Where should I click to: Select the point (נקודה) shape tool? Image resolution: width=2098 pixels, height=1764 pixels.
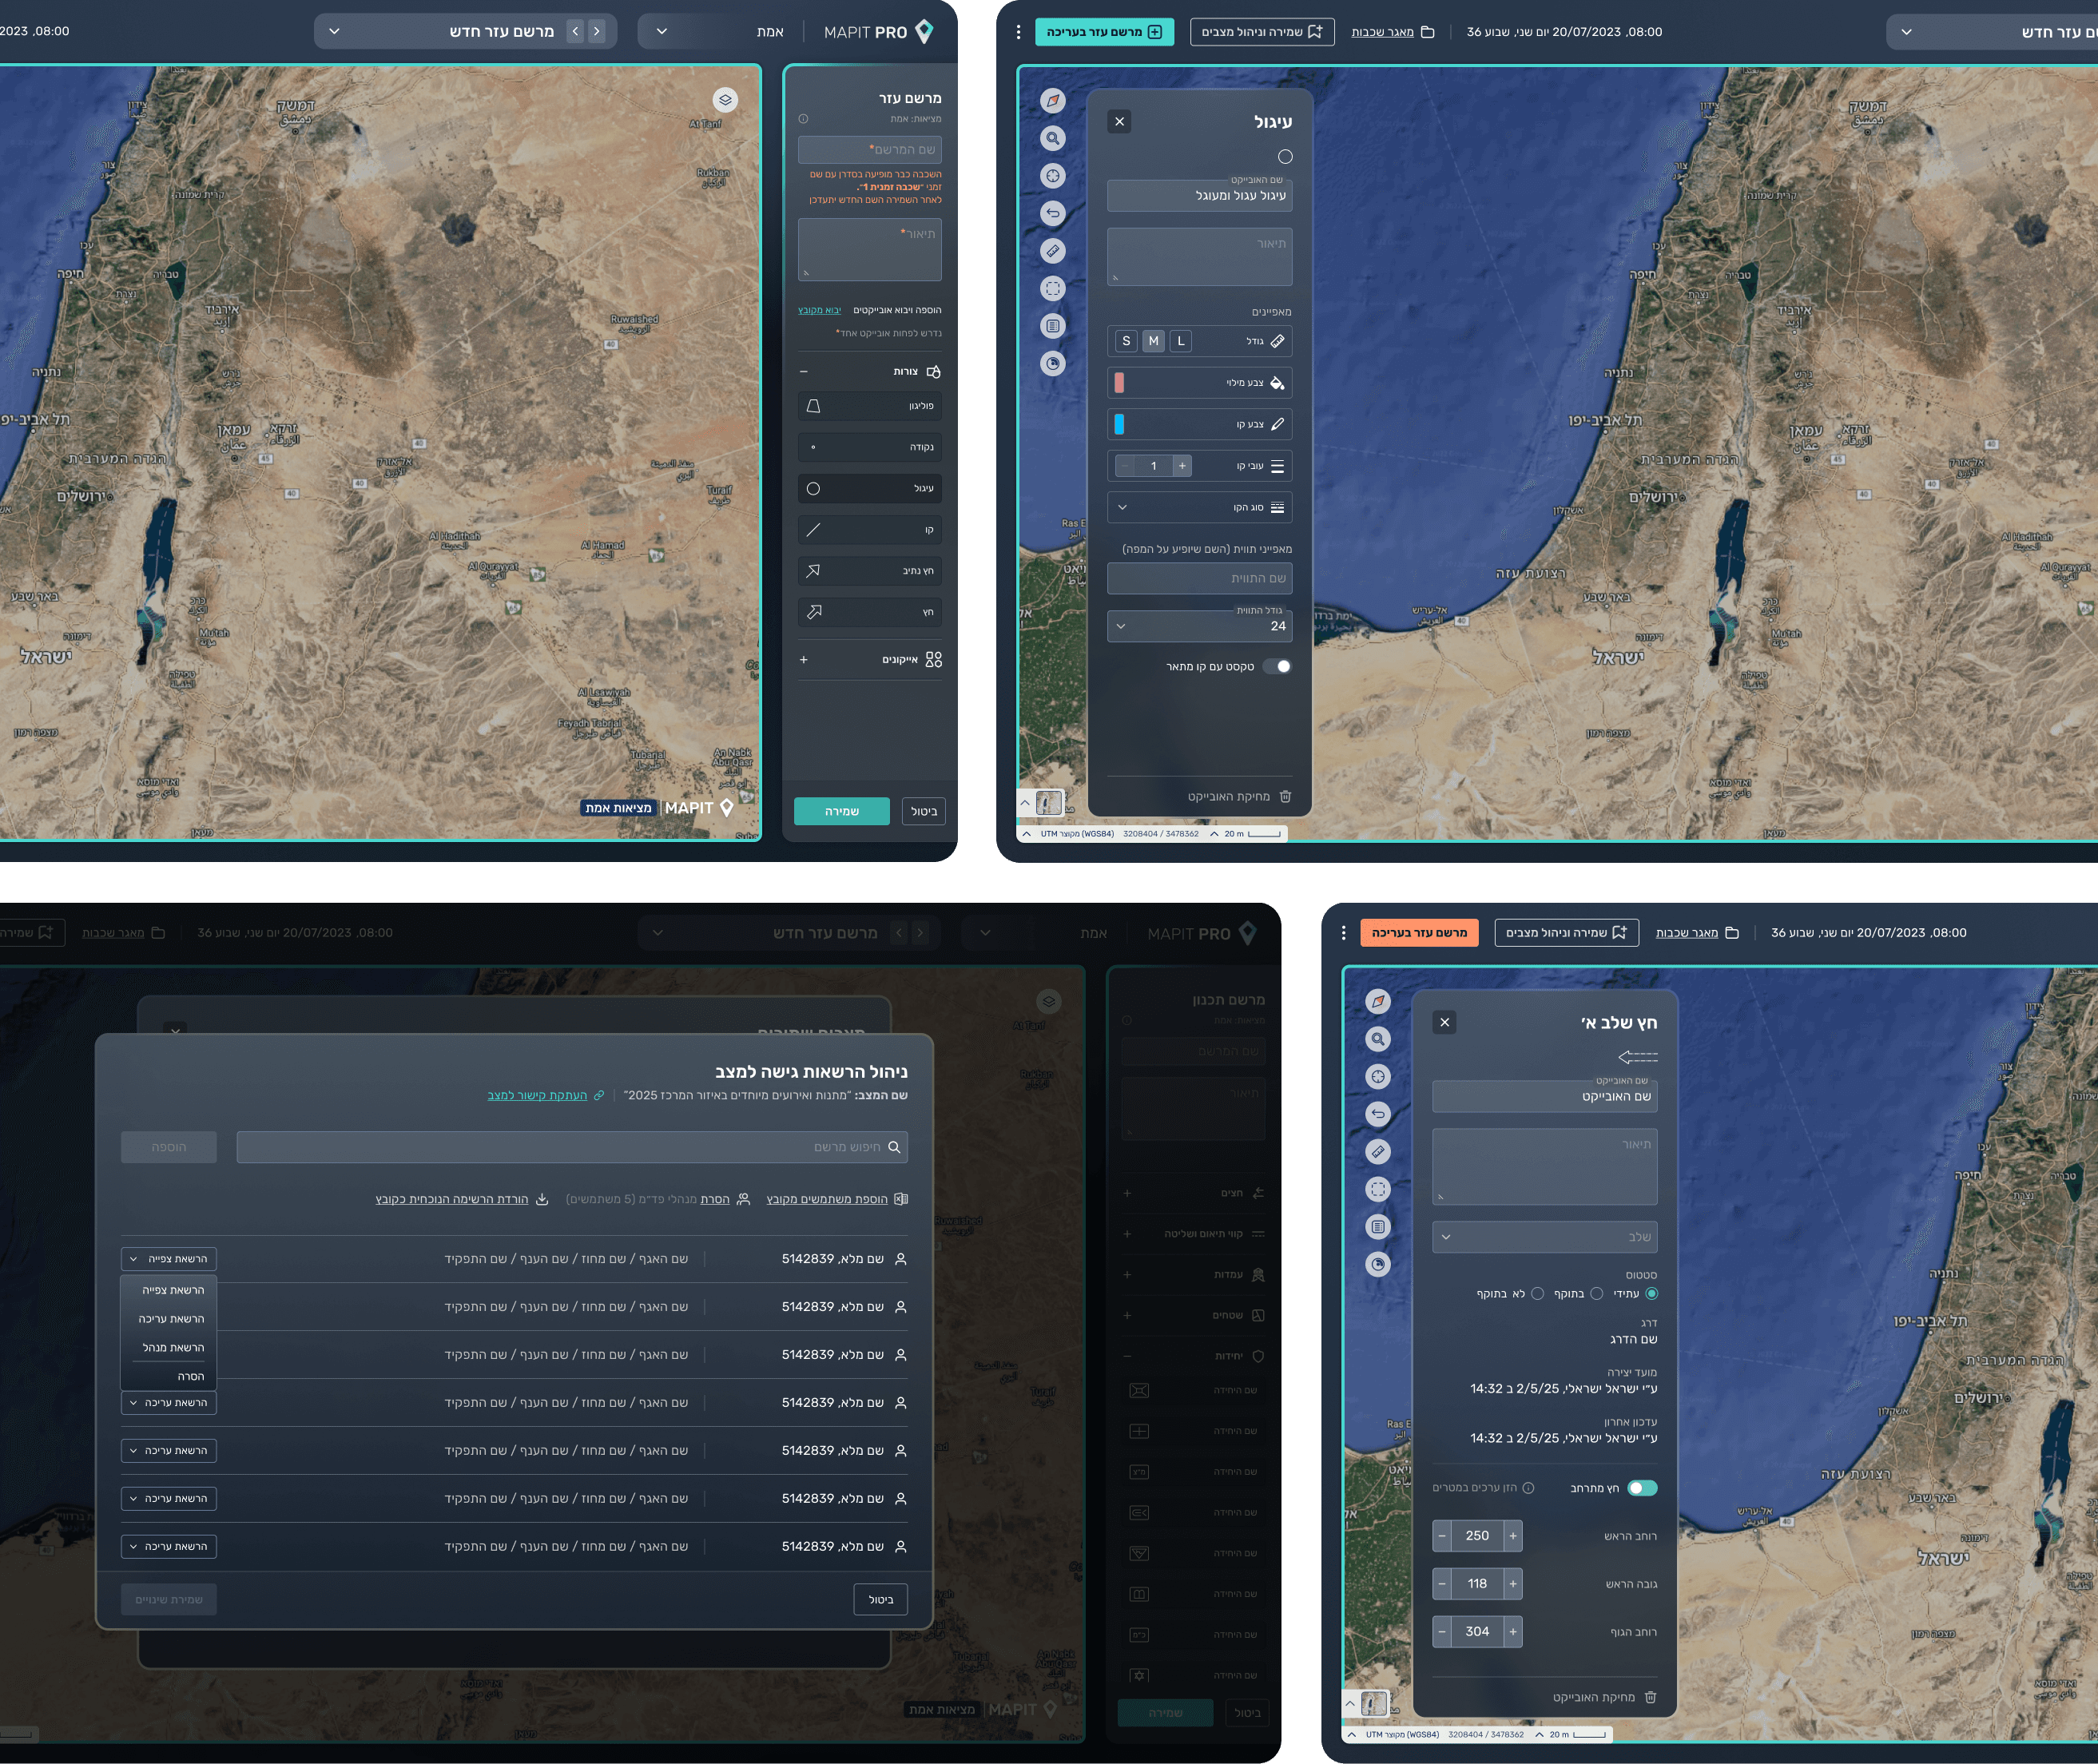[869, 447]
